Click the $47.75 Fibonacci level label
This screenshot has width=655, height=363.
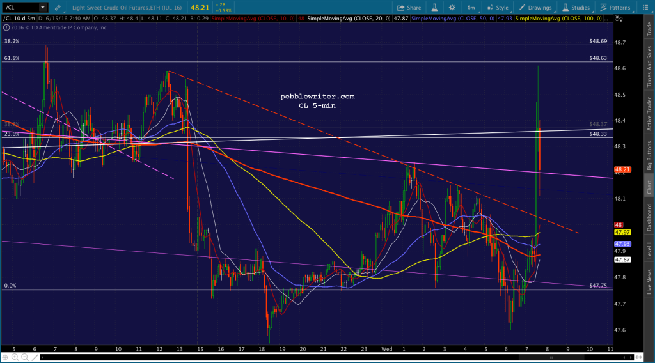(x=598, y=286)
